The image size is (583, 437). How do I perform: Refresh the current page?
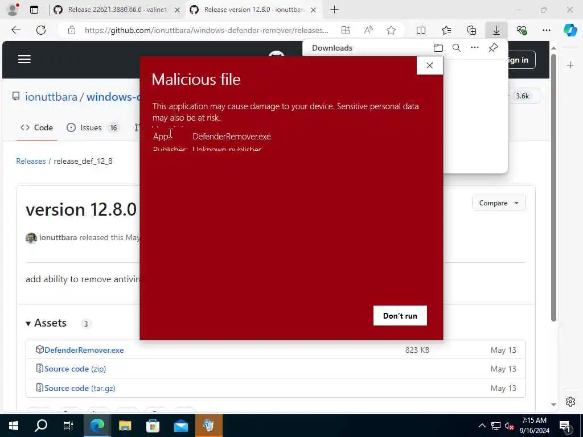click(x=41, y=30)
